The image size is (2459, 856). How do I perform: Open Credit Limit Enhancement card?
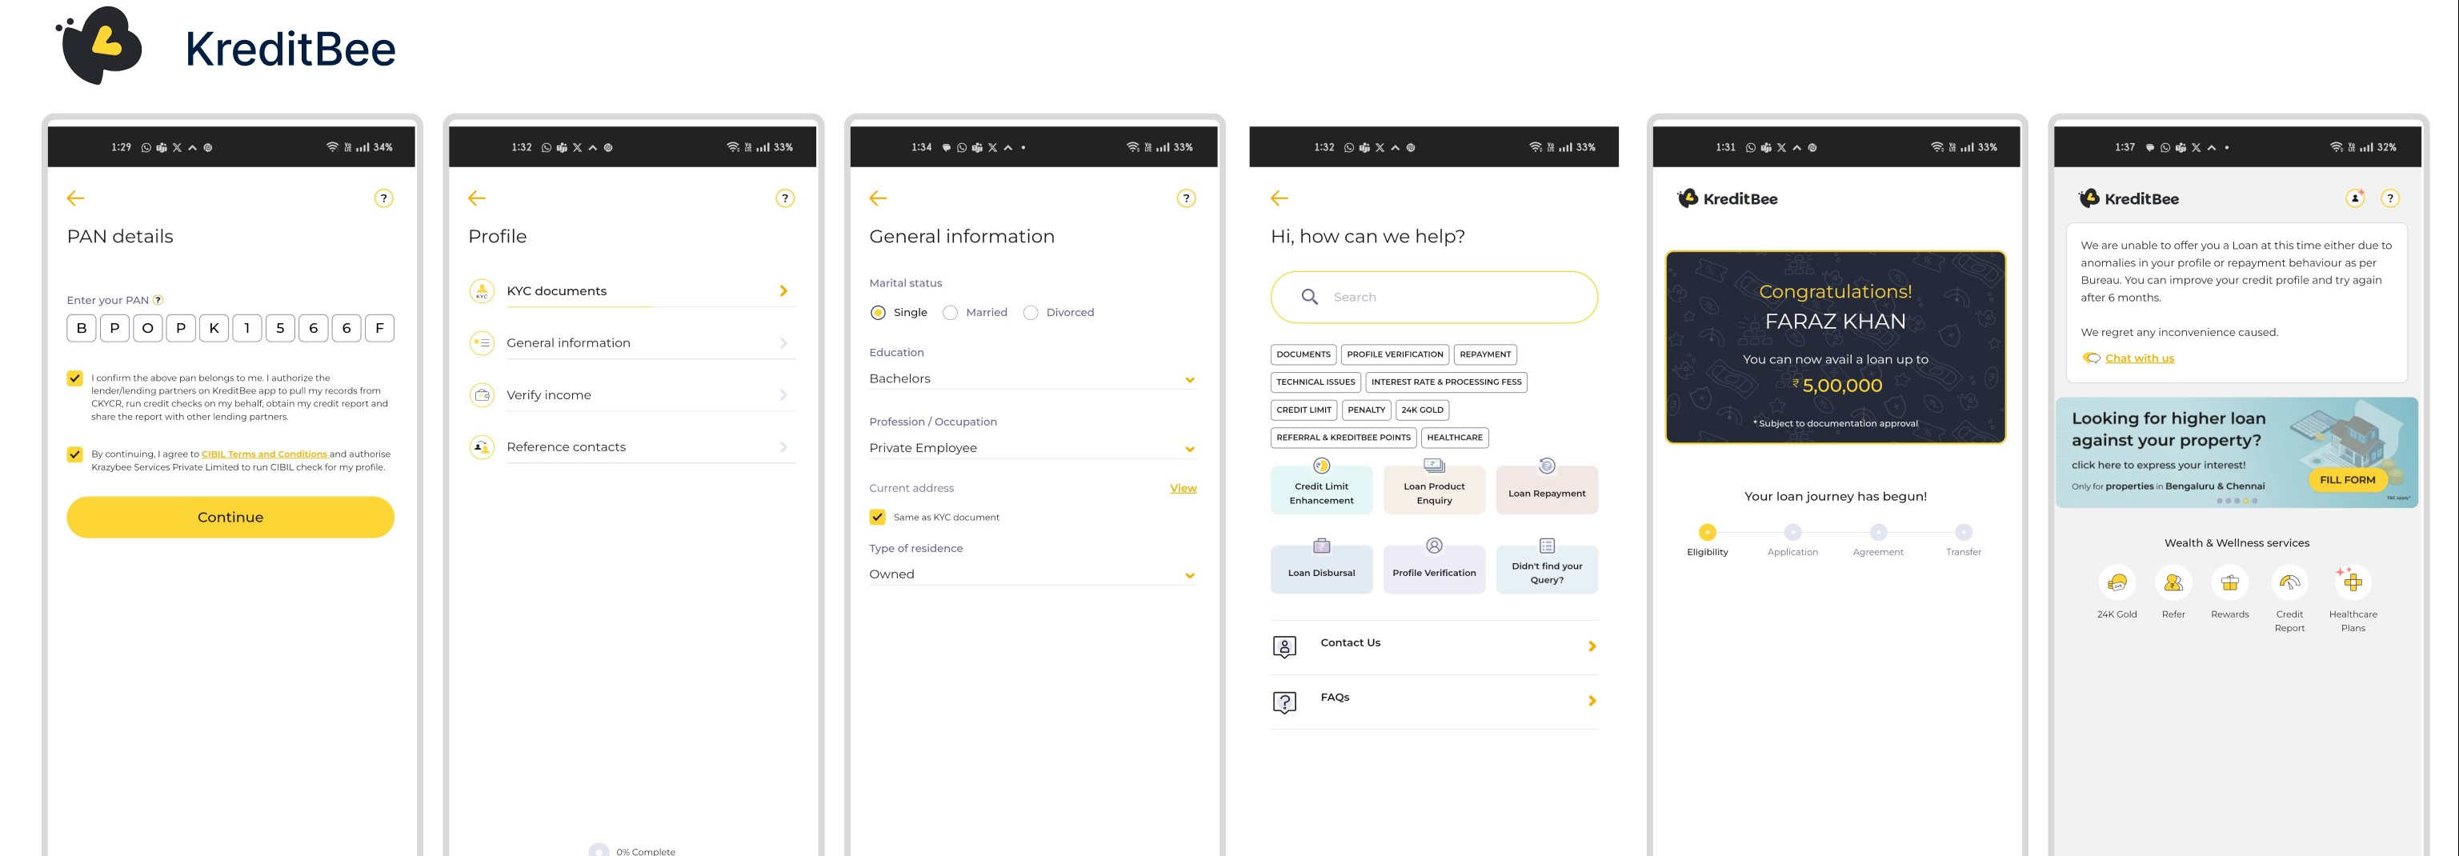click(x=1321, y=490)
